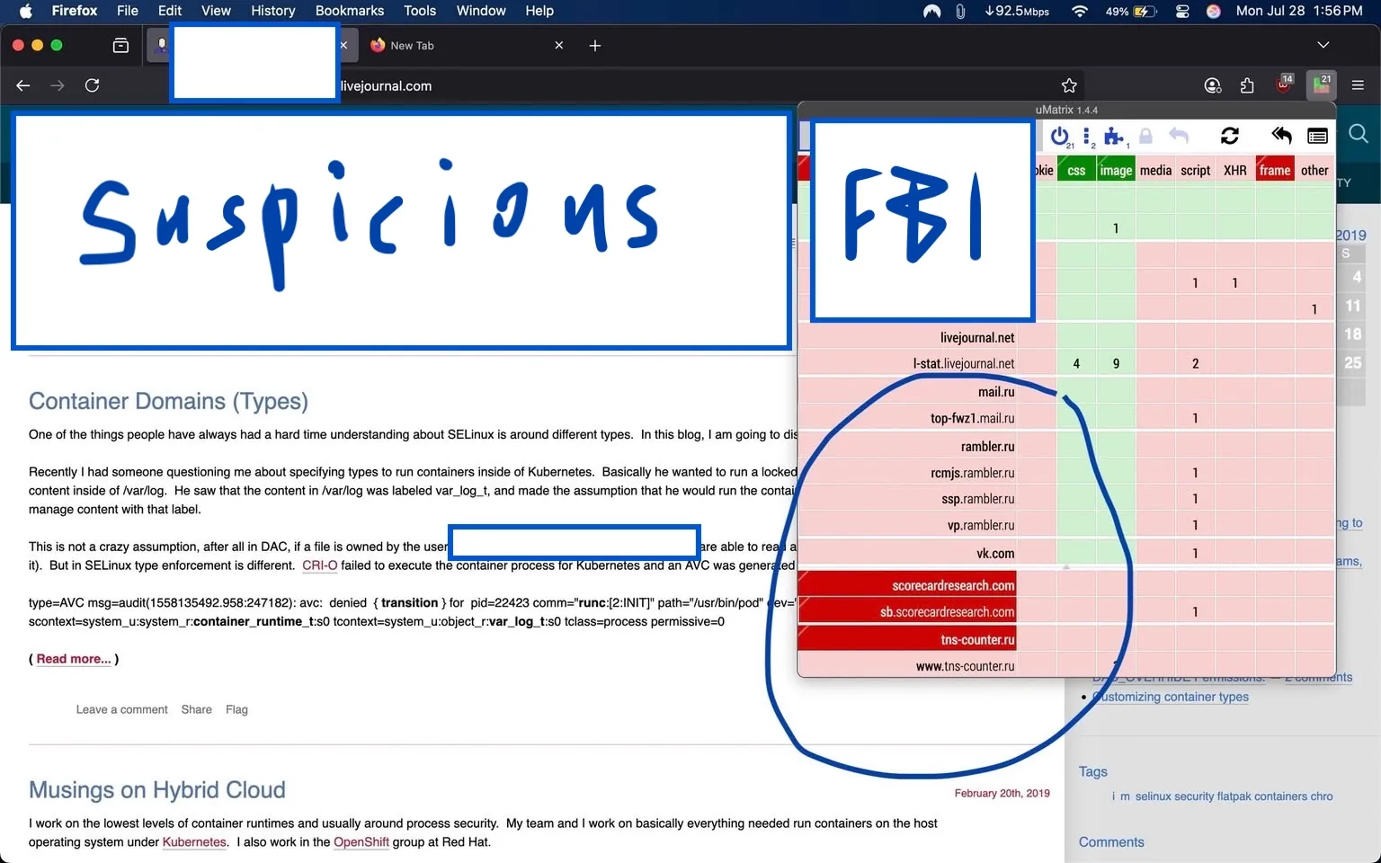Open Firefox account profile icon

point(1213,85)
